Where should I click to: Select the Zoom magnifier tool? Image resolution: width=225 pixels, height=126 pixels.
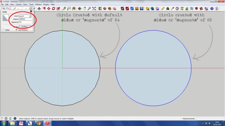(x=89, y=9)
